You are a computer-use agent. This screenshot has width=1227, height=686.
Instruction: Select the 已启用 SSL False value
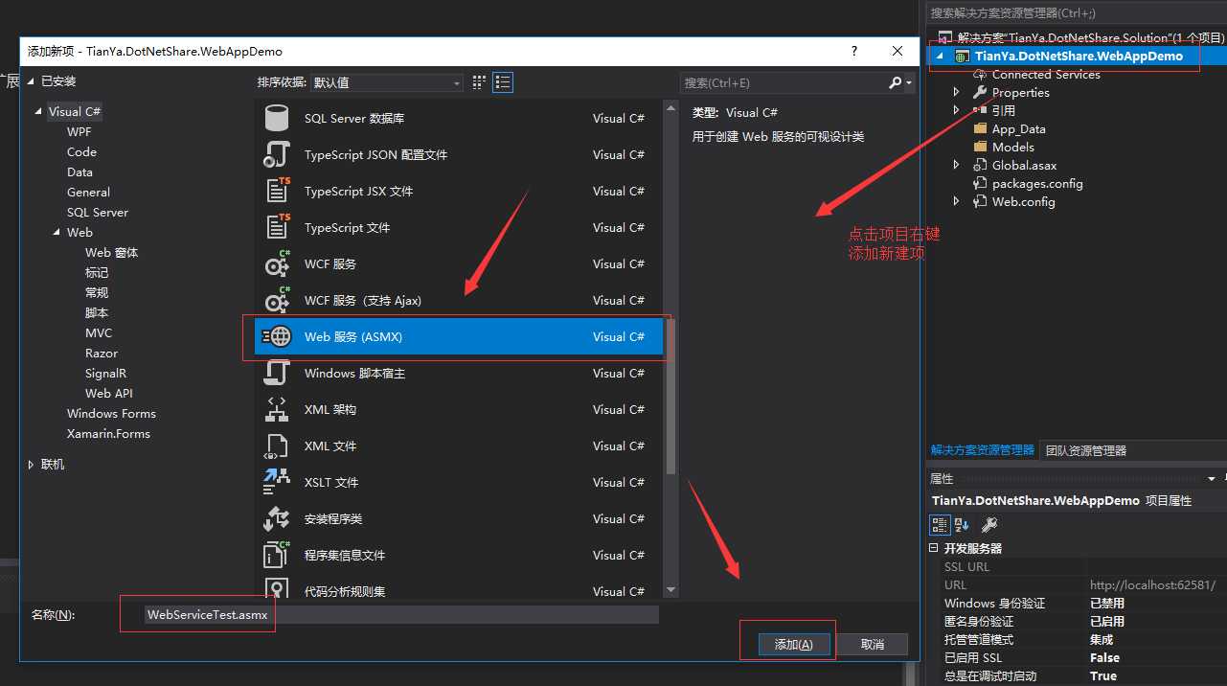(1104, 657)
